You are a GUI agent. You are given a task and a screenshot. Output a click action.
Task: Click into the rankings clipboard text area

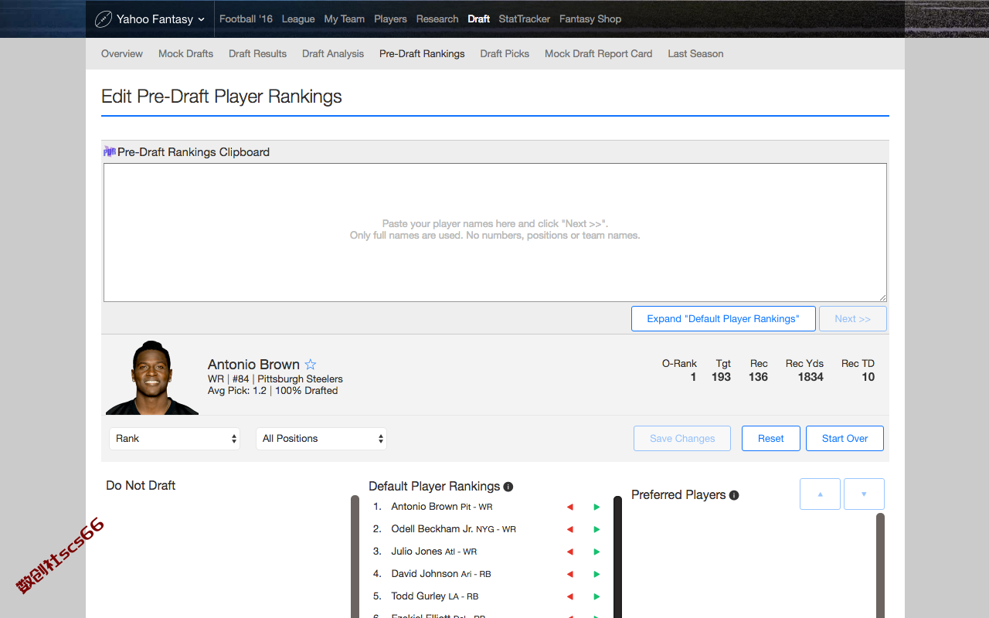tap(495, 233)
